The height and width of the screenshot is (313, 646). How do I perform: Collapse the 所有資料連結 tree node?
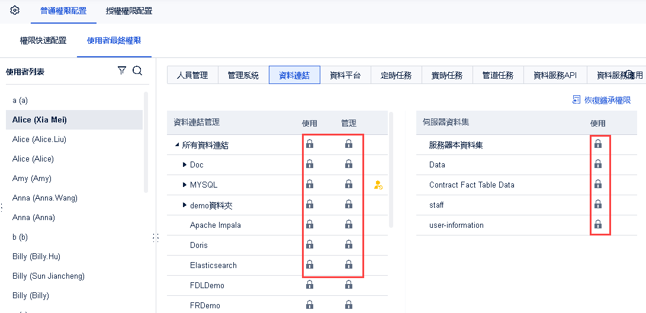point(177,145)
